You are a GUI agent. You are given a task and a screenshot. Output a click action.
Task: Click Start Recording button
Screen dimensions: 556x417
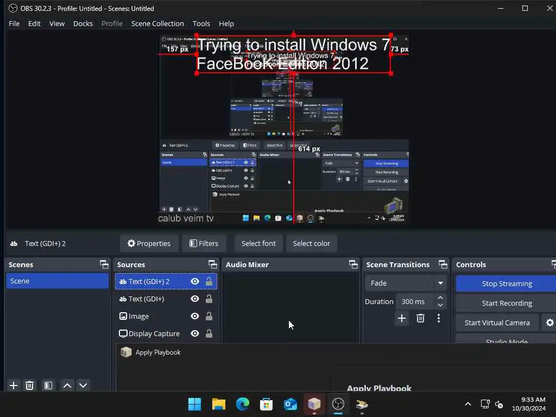pos(507,303)
